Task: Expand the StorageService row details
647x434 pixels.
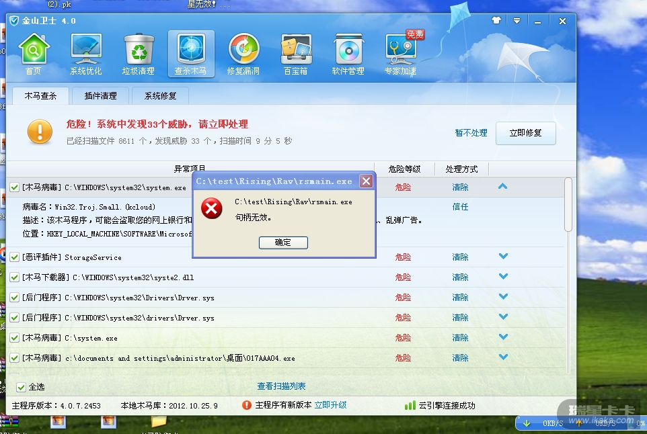Action: [503, 257]
